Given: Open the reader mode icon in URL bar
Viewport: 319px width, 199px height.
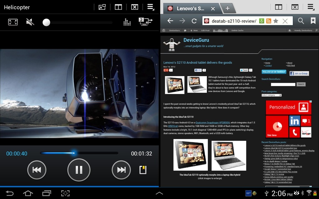Looking at the screenshot, I should pos(262,21).
